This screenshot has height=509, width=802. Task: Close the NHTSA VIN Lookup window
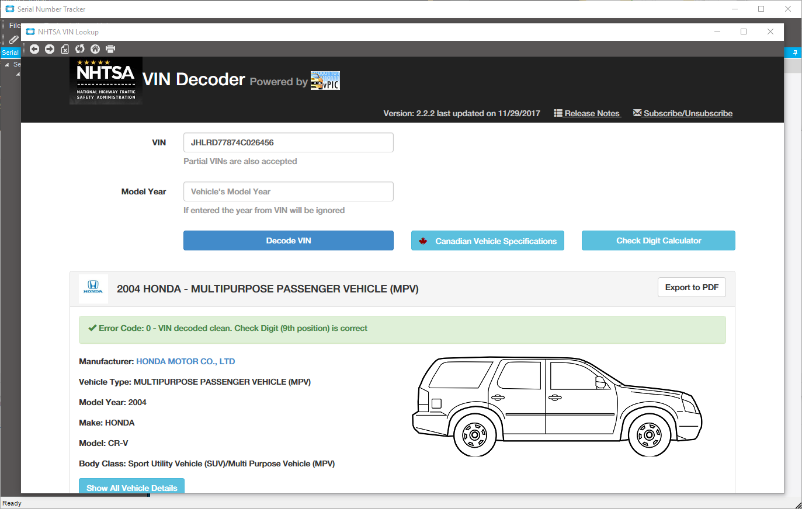coord(770,32)
